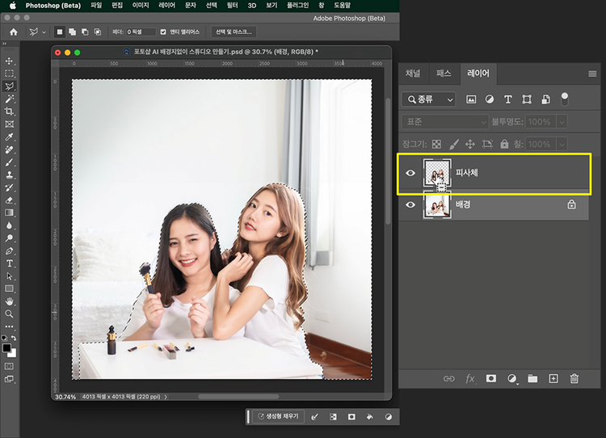This screenshot has width=606, height=438.
Task: Pick the Crop tool
Action: tap(10, 111)
